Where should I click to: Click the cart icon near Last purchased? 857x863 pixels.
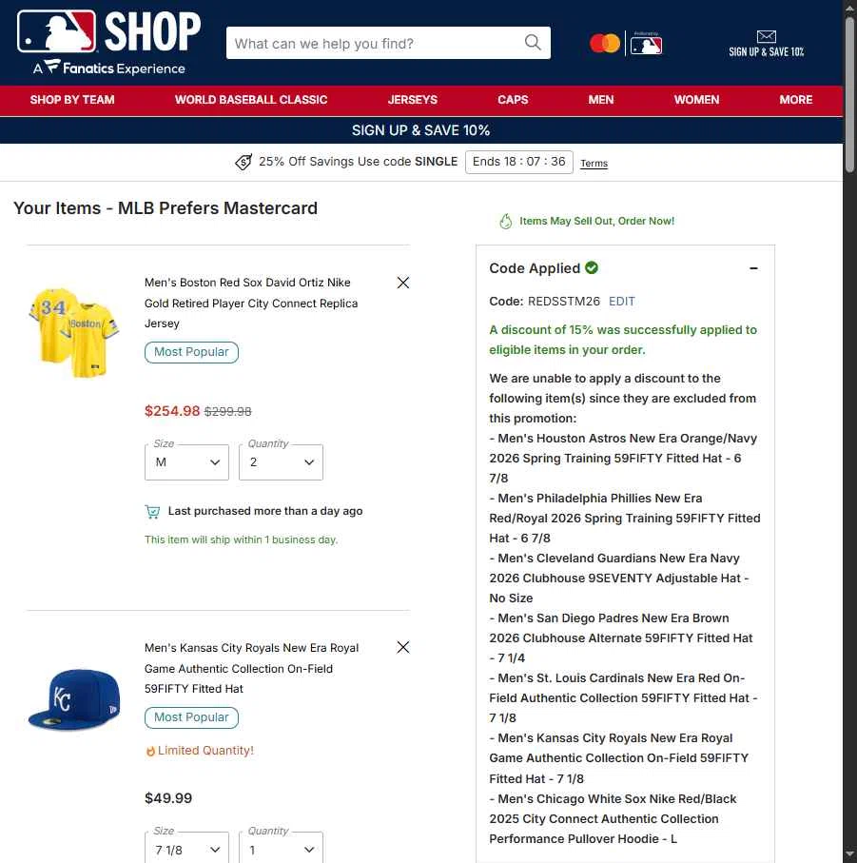[x=152, y=512]
